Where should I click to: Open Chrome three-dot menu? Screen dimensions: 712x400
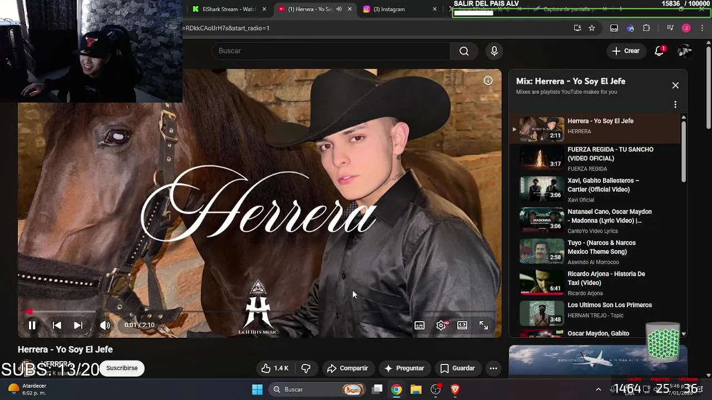point(702,28)
